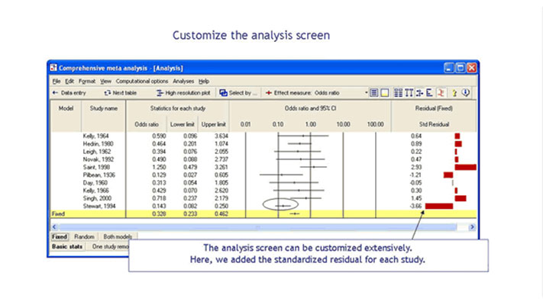This screenshot has height=305, width=543.
Task: Open the Format menu
Action: 87,82
